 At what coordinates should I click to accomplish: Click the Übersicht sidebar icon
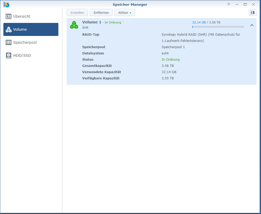tap(9, 16)
